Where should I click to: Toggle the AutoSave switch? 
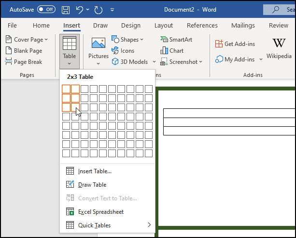(46, 10)
